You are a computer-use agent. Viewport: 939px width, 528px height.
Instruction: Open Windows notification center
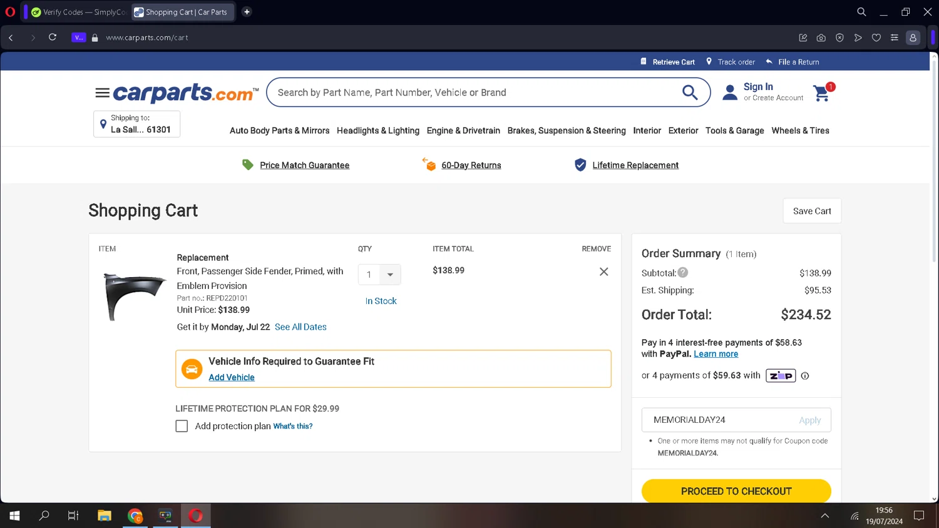(x=919, y=515)
